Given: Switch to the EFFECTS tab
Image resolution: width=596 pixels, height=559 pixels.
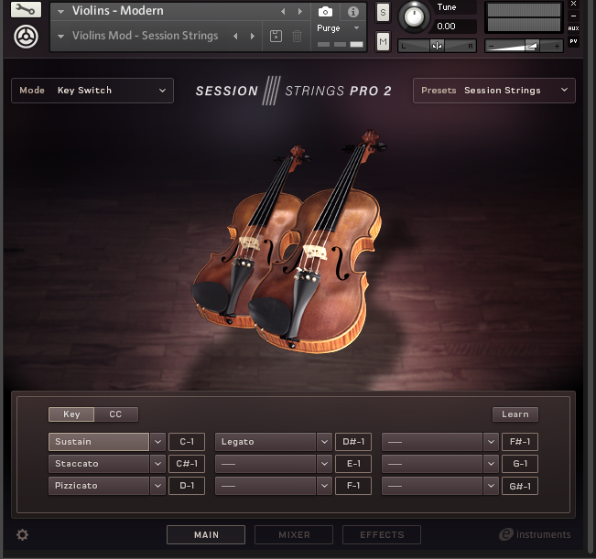Looking at the screenshot, I should [x=382, y=534].
